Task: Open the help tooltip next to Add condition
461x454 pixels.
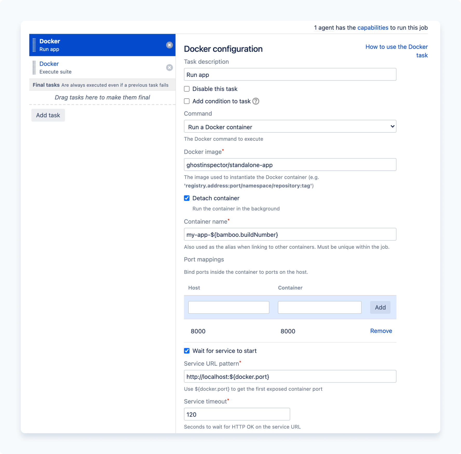Action: click(x=256, y=101)
